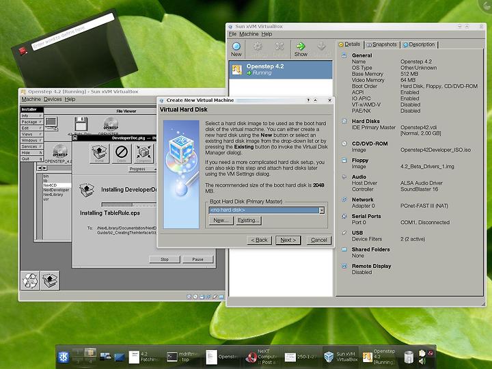
Task: Click the Recycler icon in the Openstep guest
Action: point(30,280)
